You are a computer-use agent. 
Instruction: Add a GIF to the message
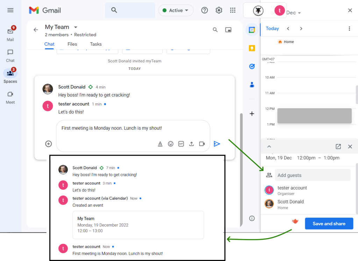point(181,143)
